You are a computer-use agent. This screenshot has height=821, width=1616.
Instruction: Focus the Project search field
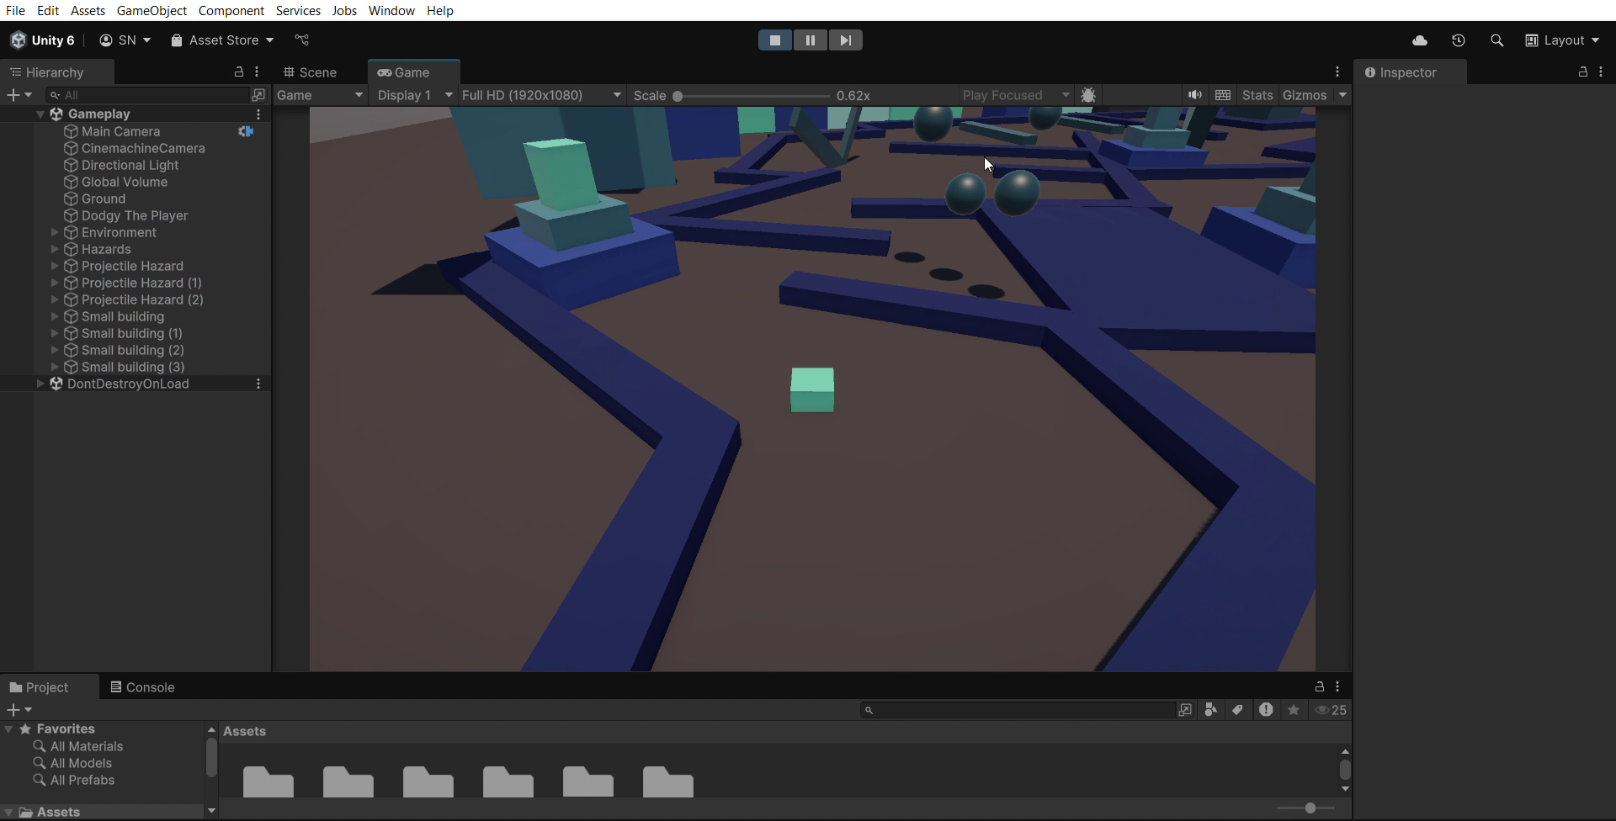click(x=1017, y=710)
